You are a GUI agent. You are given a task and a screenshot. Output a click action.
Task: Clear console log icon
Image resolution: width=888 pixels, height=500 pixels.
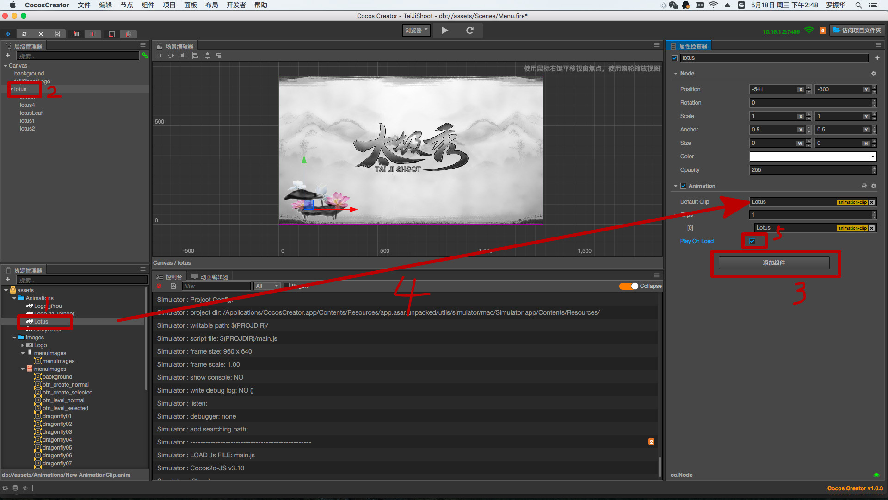160,286
